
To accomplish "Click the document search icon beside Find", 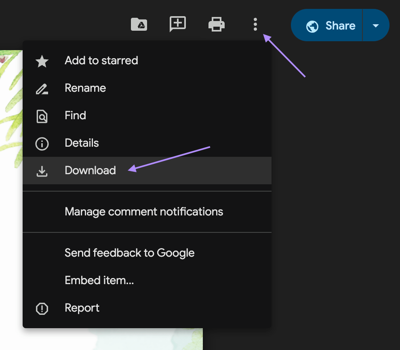I will (42, 116).
